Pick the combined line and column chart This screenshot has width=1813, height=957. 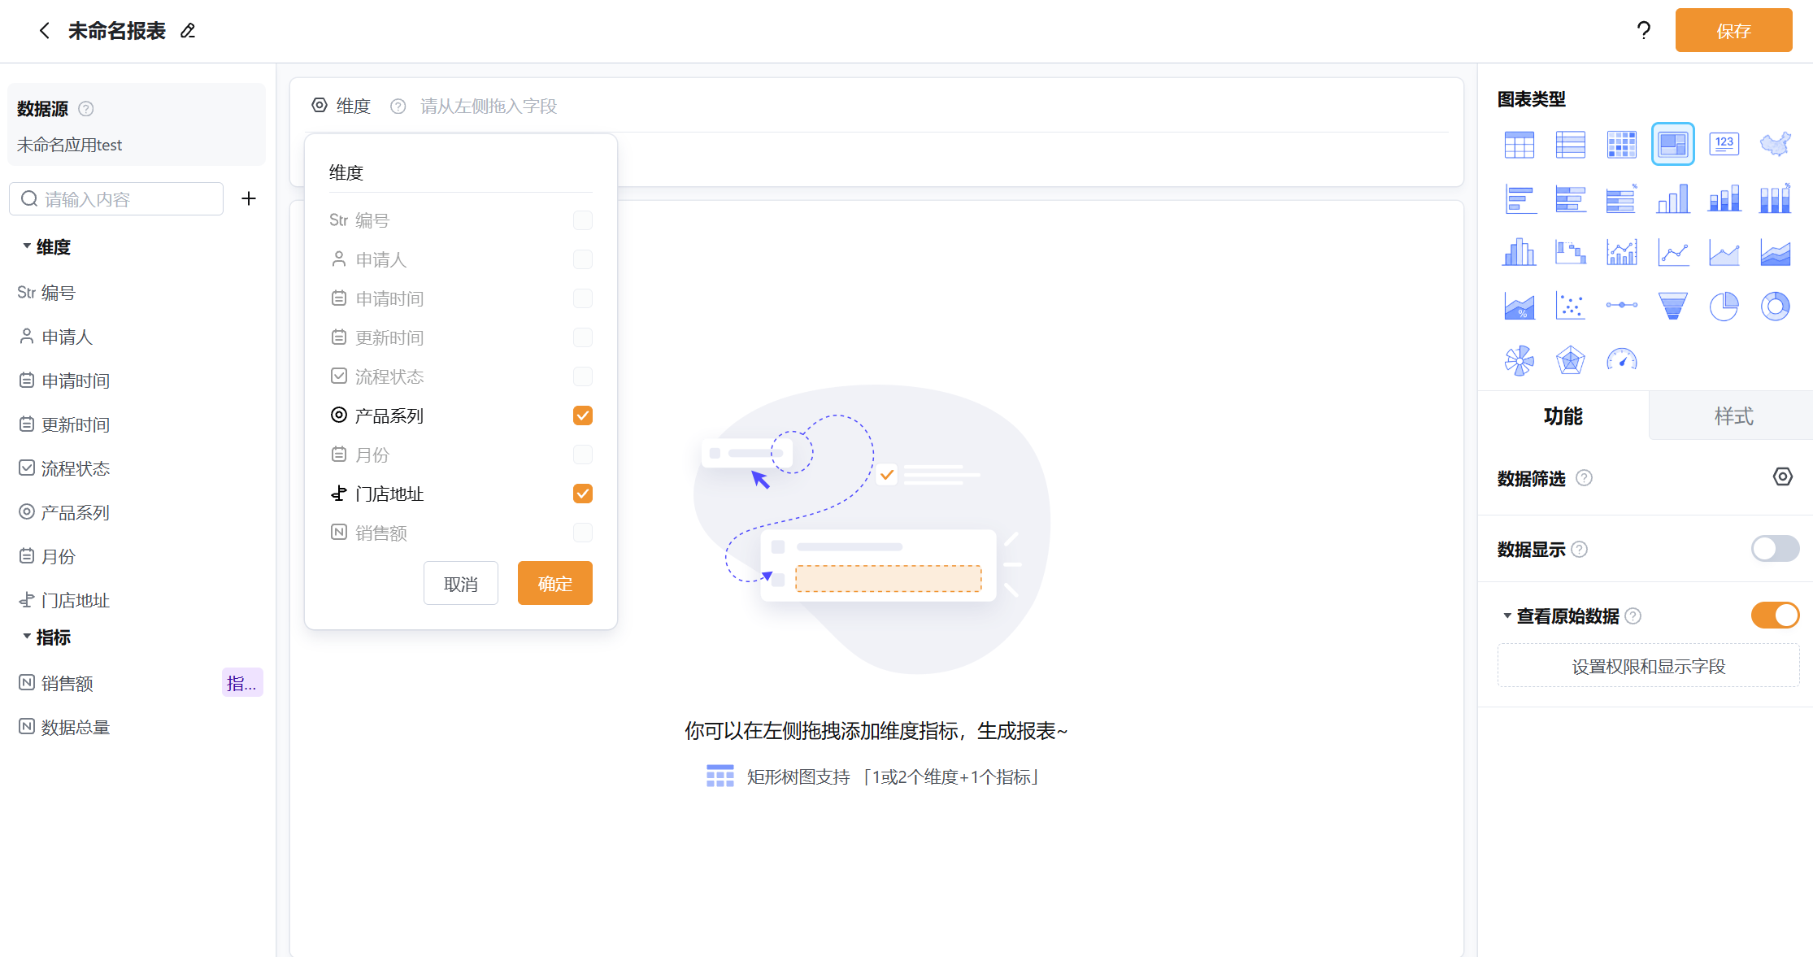coord(1621,252)
